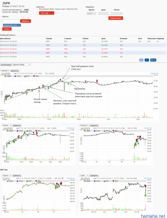Open the 1-minute timeframe dropdown

5,71
